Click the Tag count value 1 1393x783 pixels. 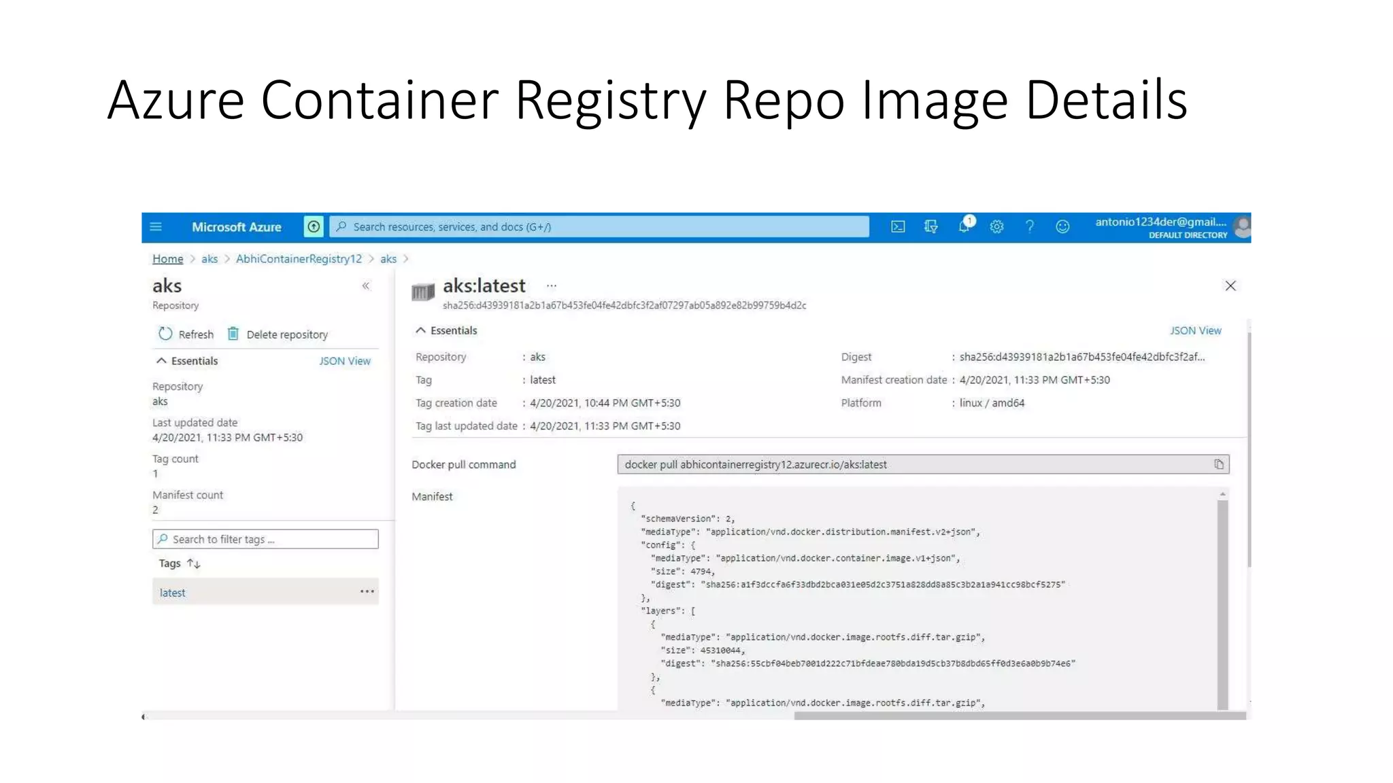coord(155,474)
